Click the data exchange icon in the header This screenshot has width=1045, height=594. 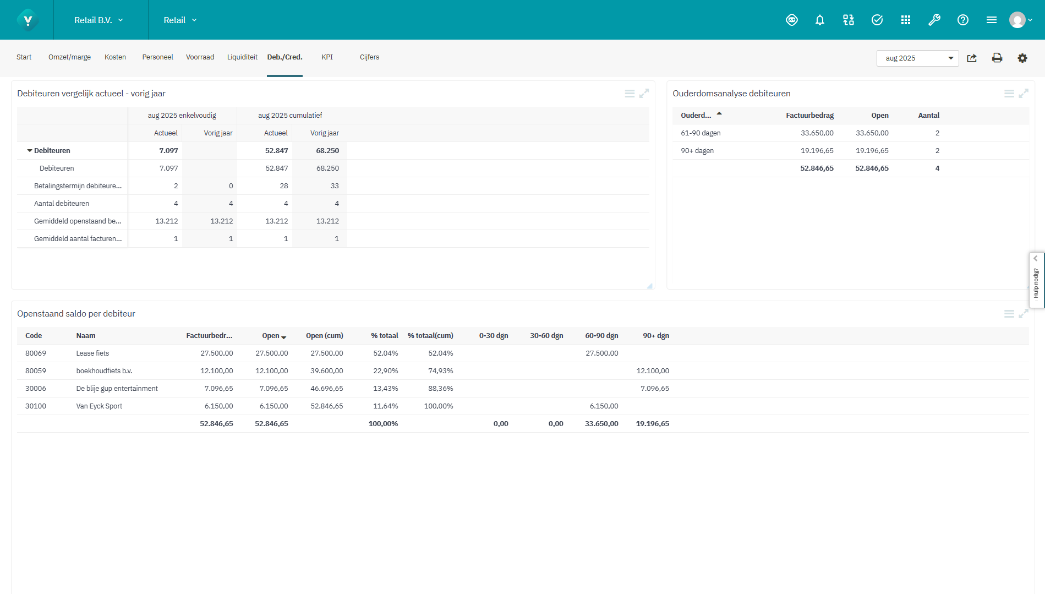(x=849, y=20)
